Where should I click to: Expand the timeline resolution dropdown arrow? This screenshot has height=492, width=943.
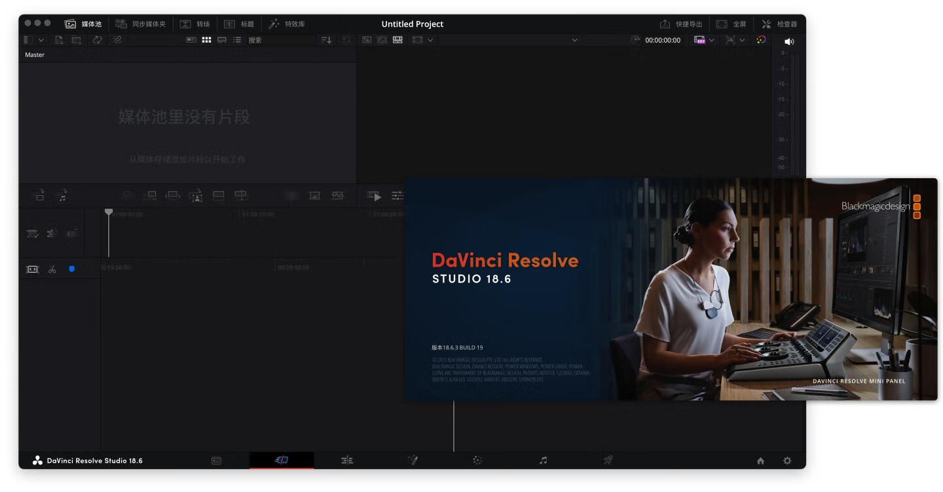(742, 40)
